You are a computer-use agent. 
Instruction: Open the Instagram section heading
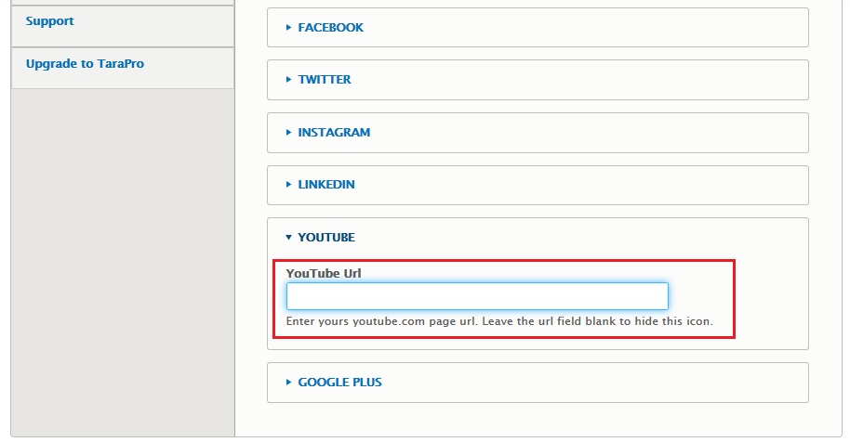pos(334,133)
